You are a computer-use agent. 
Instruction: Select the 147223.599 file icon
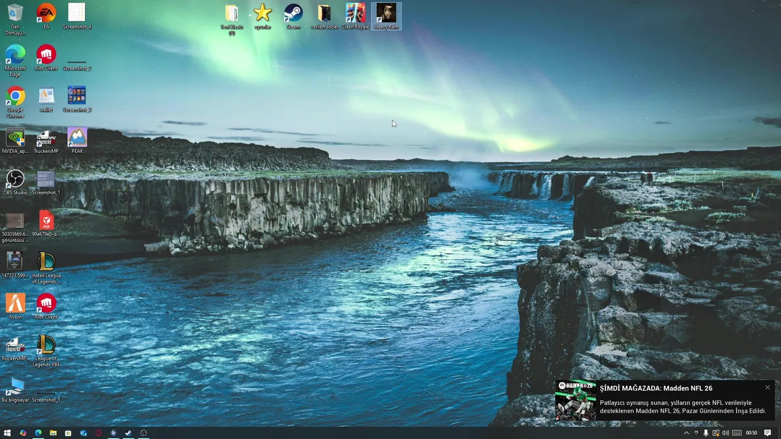click(15, 265)
